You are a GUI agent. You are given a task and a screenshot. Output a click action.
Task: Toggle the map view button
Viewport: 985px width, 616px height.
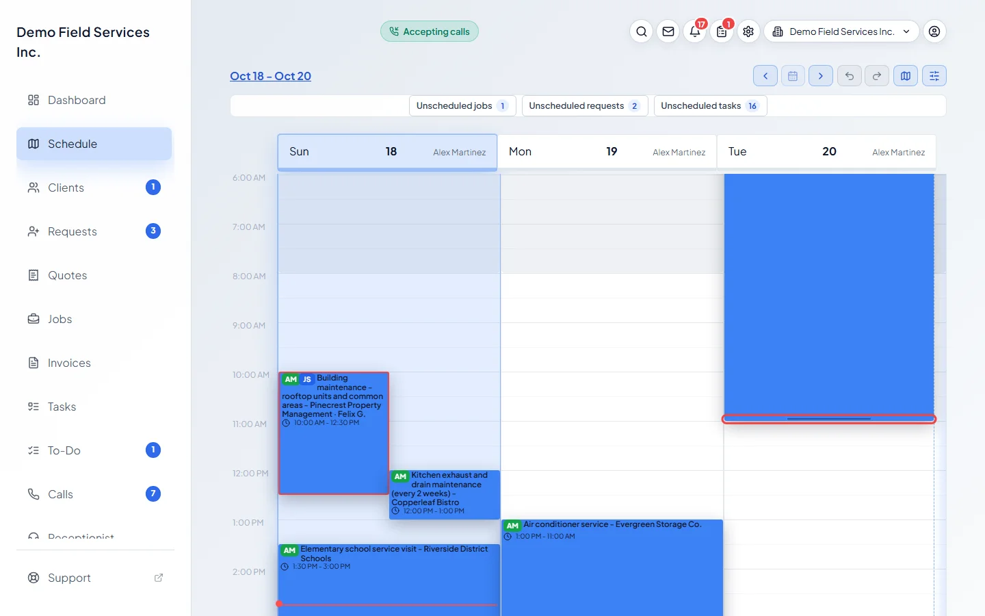906,76
